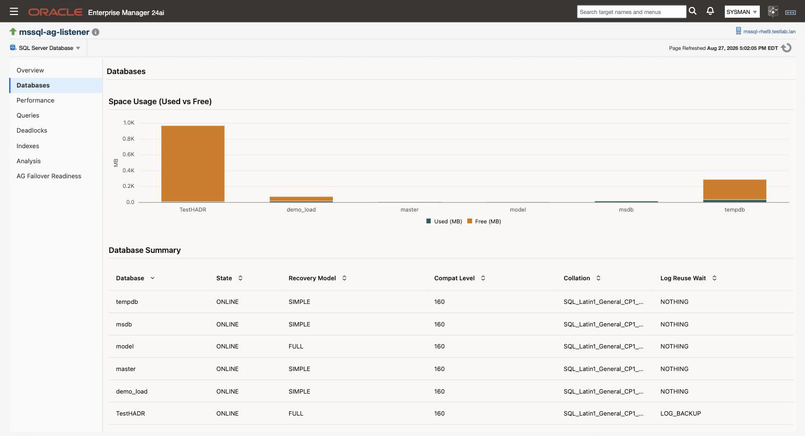Image resolution: width=805 pixels, height=436 pixels.
Task: Click the Database column header
Action: click(130, 278)
